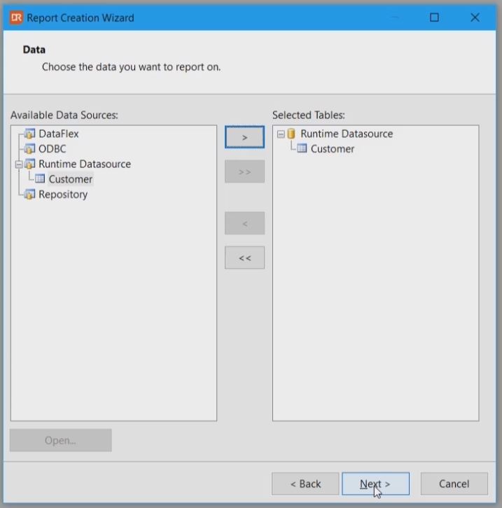
Task: Click the Runtime Datasource icon in Available list
Action: tap(29, 164)
